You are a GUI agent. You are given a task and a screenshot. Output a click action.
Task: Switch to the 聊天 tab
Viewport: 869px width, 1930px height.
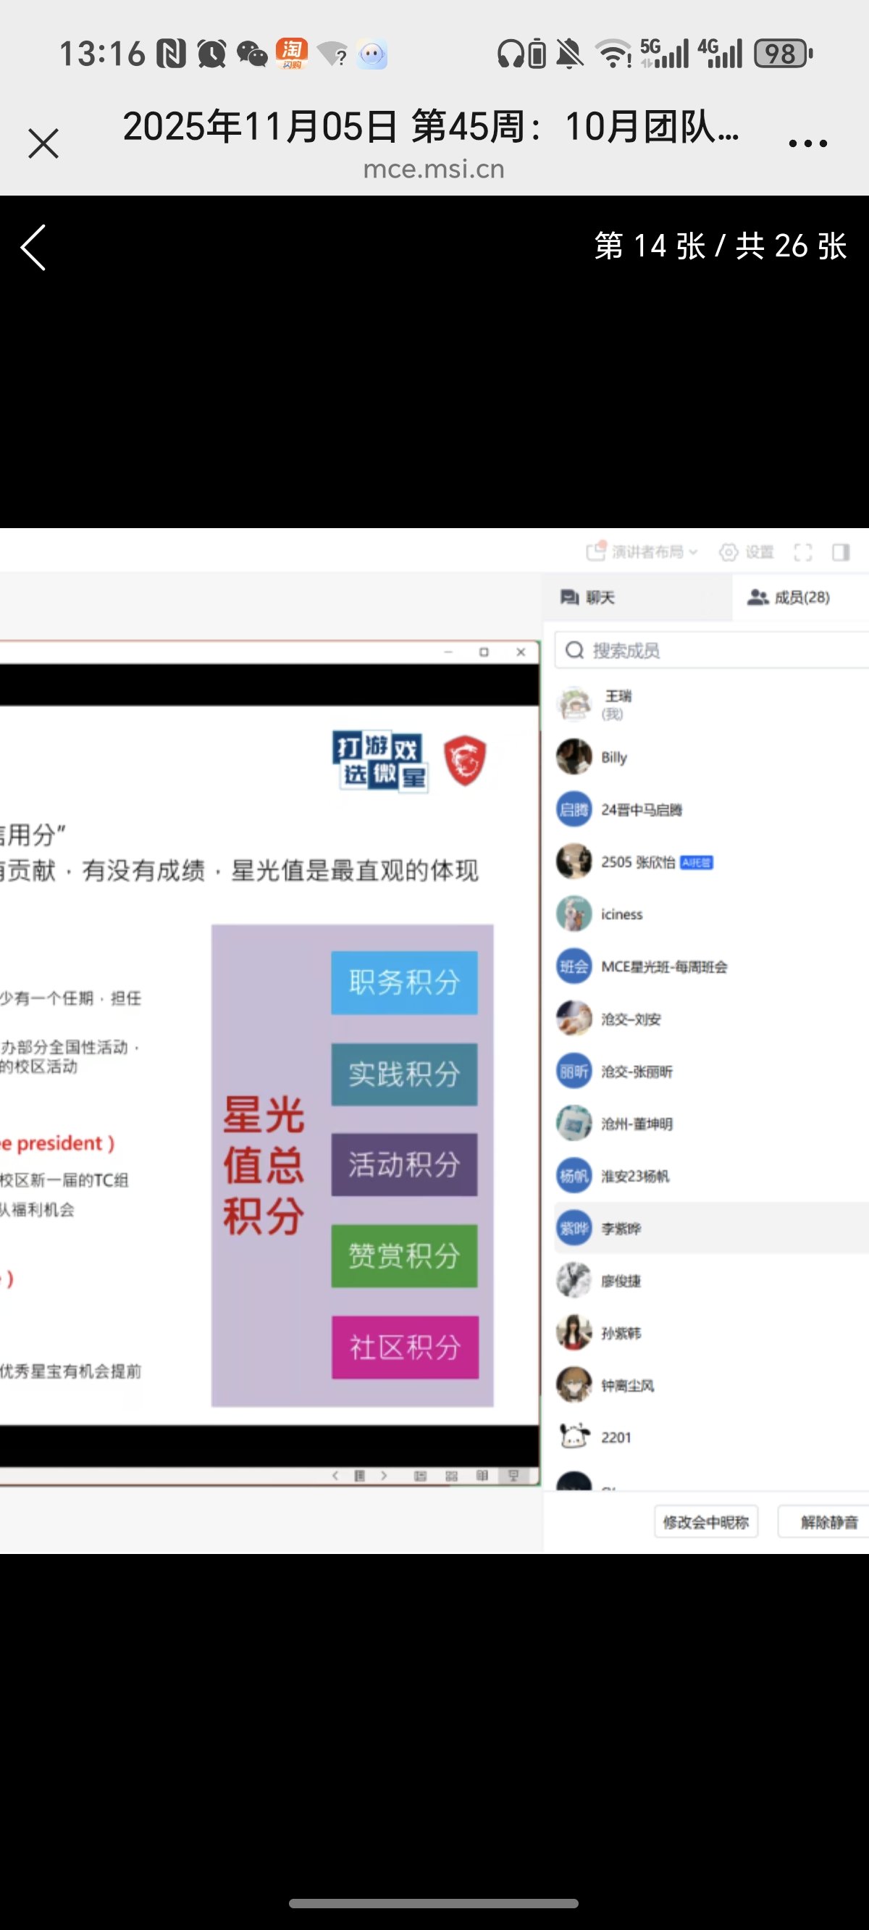click(637, 597)
